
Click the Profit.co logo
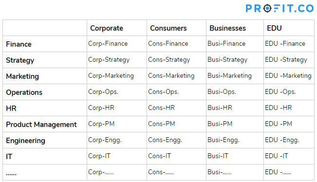[280, 8]
